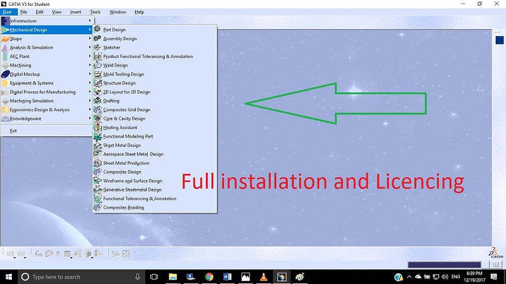Select Machining Simulation entry
Screen dimensions: 506x284
[47, 101]
